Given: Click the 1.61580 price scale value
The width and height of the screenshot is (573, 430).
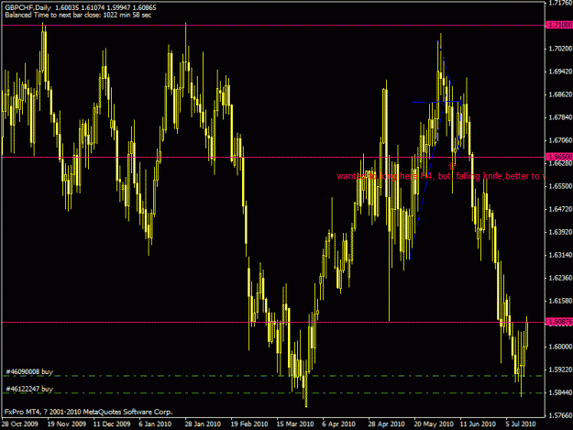Looking at the screenshot, I should point(560,301).
